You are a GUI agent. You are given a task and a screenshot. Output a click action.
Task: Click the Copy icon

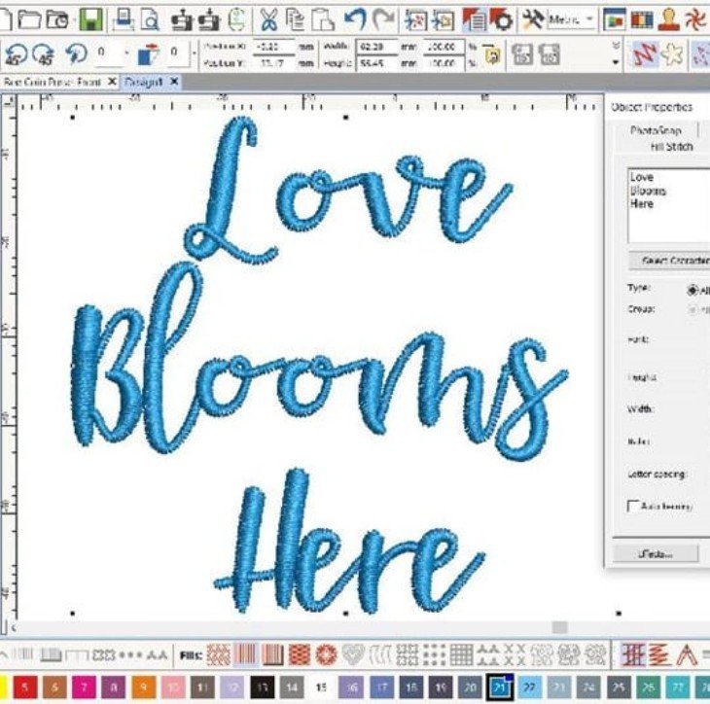(x=296, y=19)
